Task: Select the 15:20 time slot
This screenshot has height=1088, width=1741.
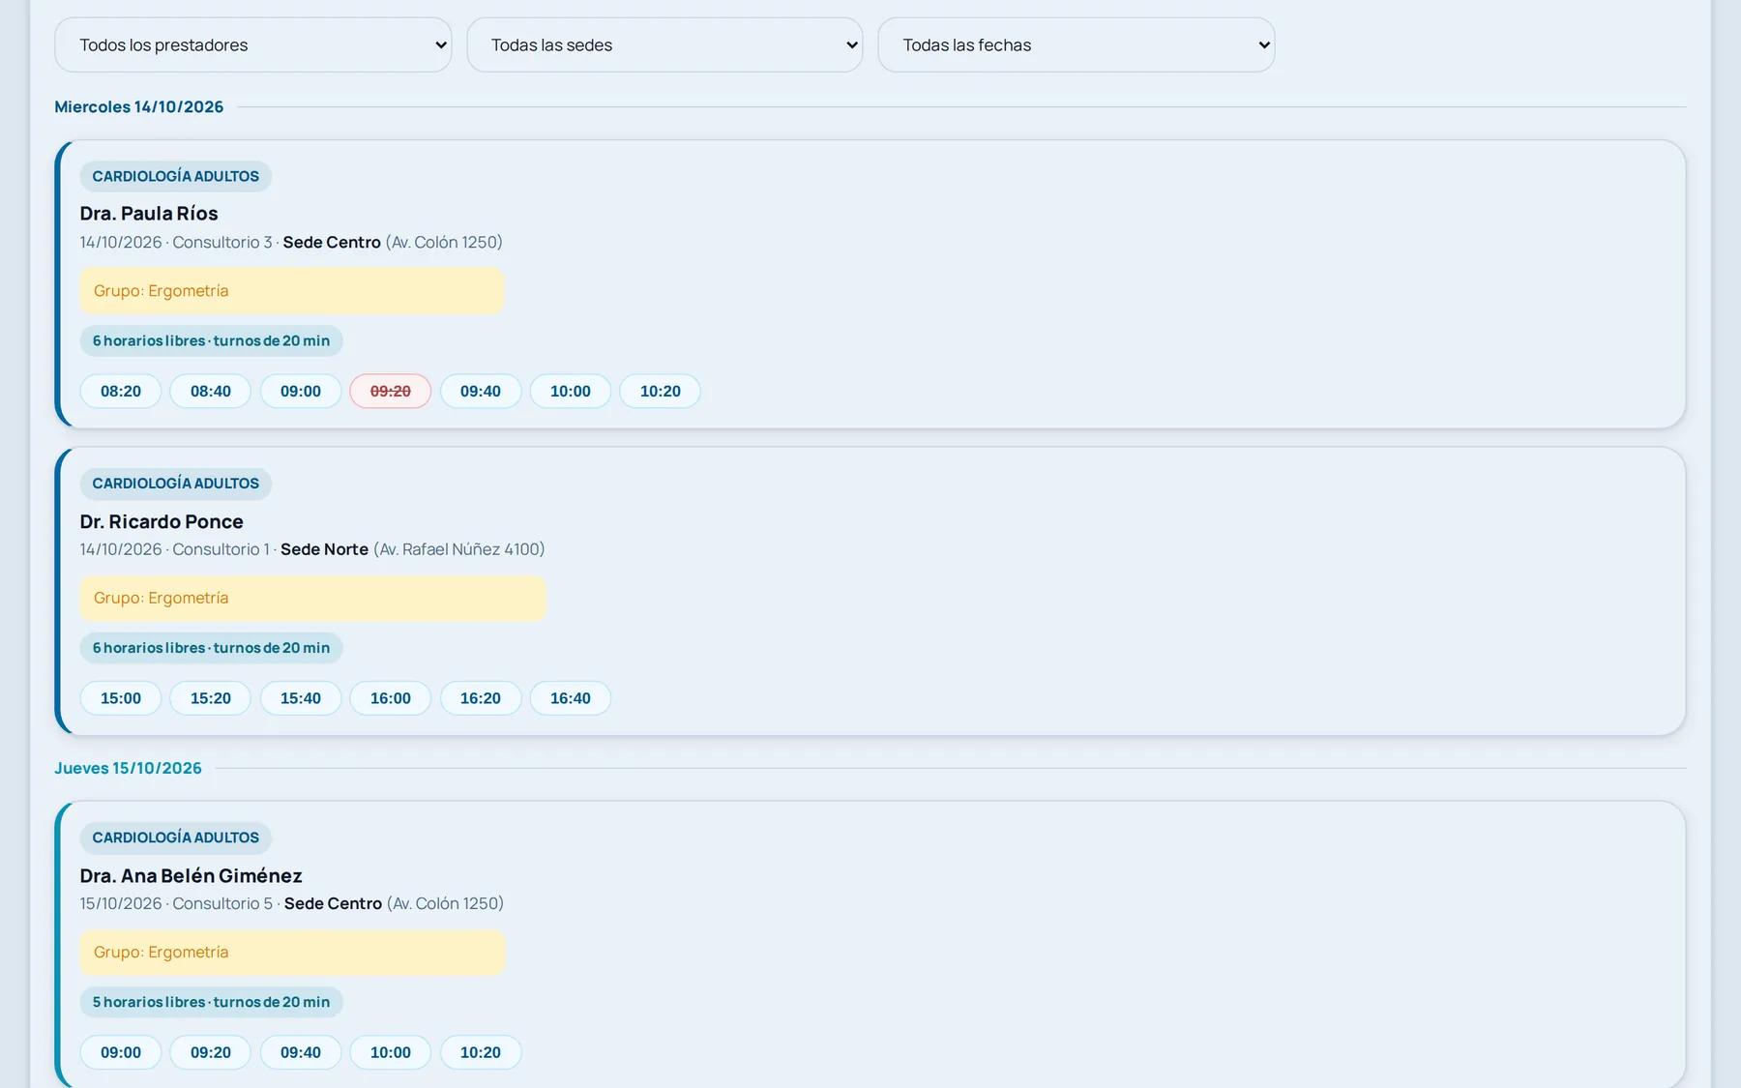Action: 211,698
